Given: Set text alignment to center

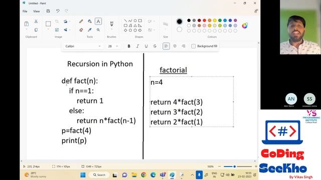Looking at the screenshot, I should click(x=175, y=46).
